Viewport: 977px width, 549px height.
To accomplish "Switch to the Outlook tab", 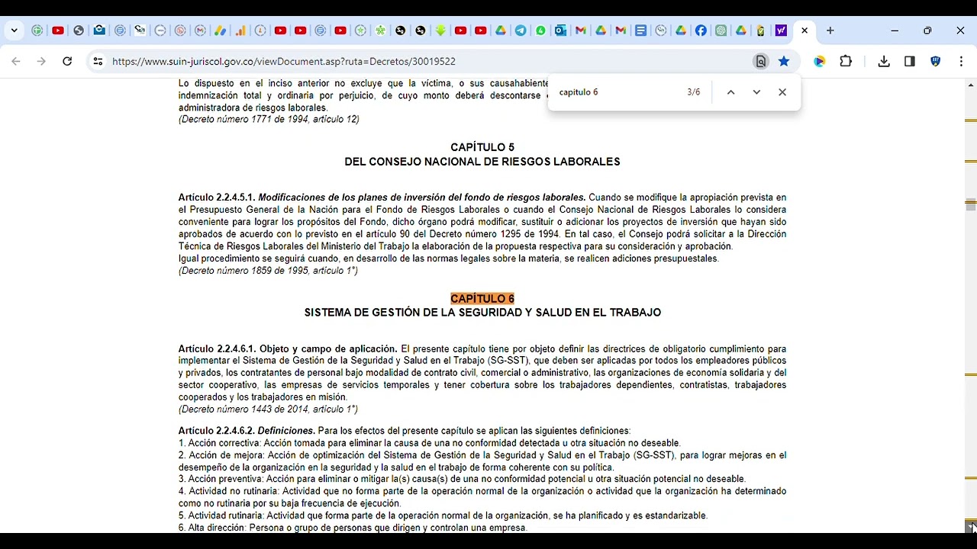I will point(560,30).
